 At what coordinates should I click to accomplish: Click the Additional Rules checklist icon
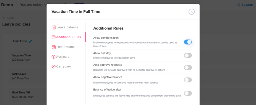tap(53, 37)
